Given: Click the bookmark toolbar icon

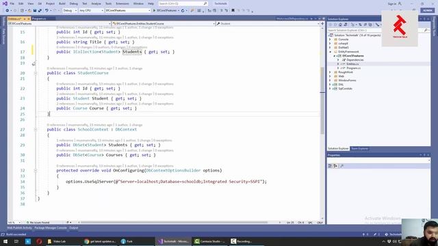Looking at the screenshot, I should (x=233, y=11).
